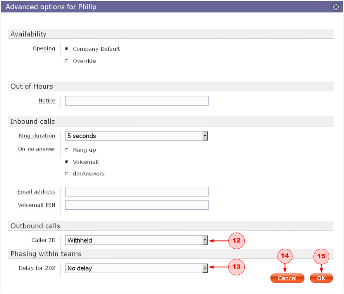Click the Opening label

coord(44,48)
